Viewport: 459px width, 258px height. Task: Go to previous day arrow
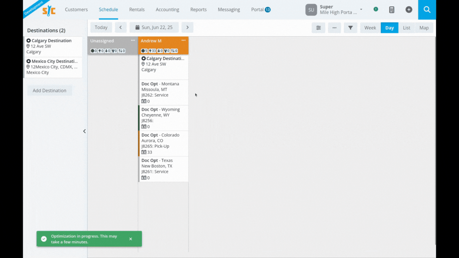pos(121,27)
